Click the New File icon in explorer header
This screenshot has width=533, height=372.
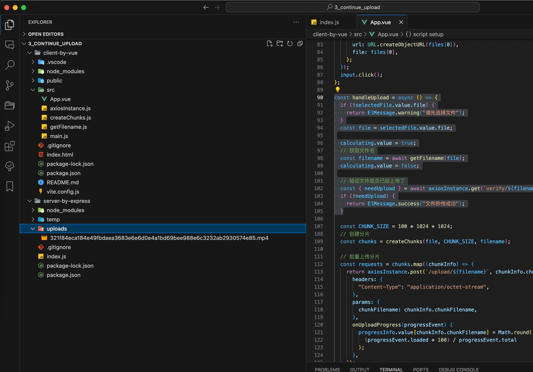coord(270,43)
